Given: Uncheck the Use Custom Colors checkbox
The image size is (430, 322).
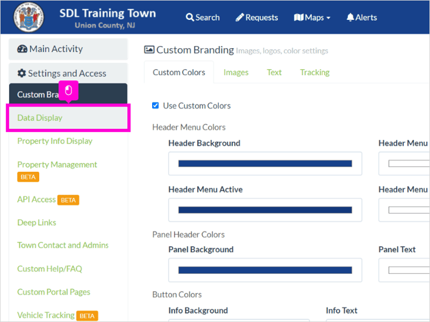Looking at the screenshot, I should [x=155, y=105].
